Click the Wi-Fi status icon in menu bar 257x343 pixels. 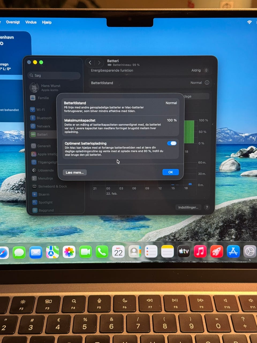[x=250, y=22]
